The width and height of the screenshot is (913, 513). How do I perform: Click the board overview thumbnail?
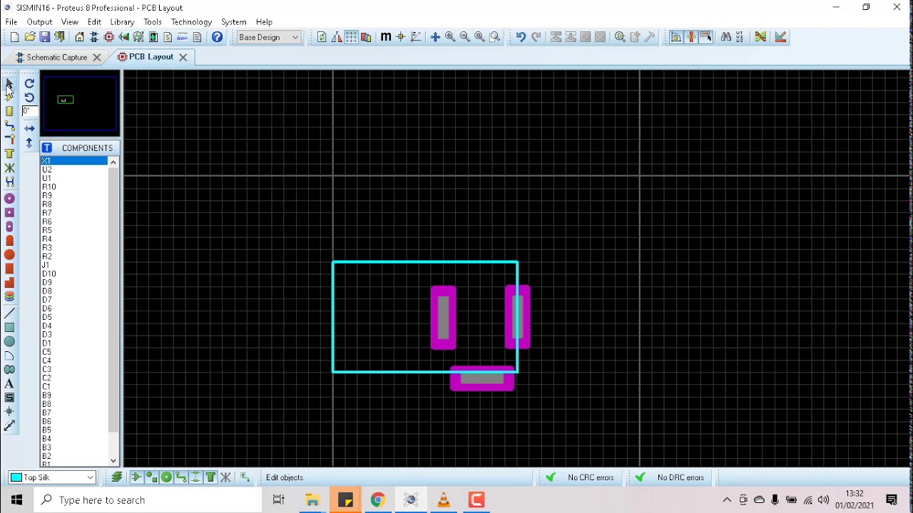pyautogui.click(x=79, y=103)
